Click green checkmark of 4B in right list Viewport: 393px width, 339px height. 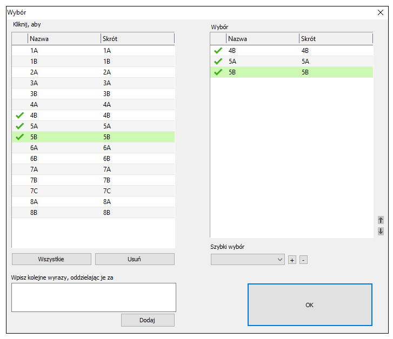tap(218, 51)
